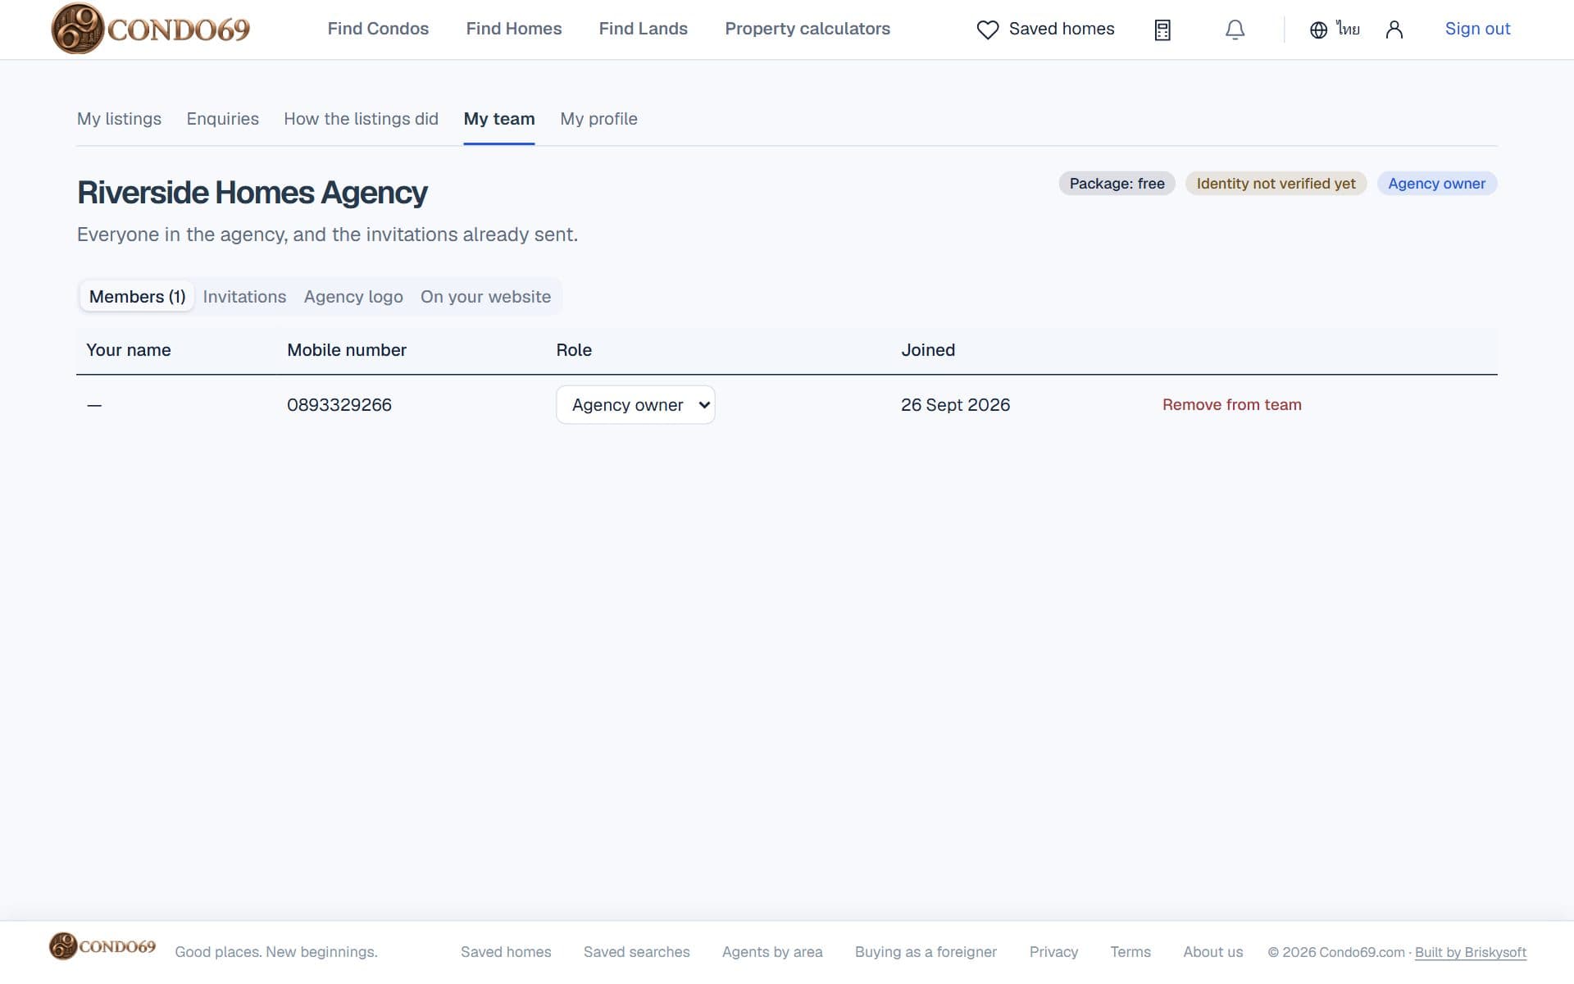Screen dimensions: 1574x984
Task: Open the Privacy footer link
Action: pos(1053,952)
